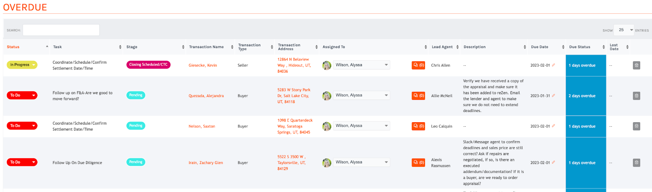
Task: Open 5283 W Stony Park Dr address link
Action: point(294,96)
